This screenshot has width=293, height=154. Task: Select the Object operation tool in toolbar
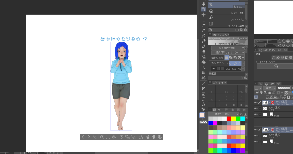(203, 9)
